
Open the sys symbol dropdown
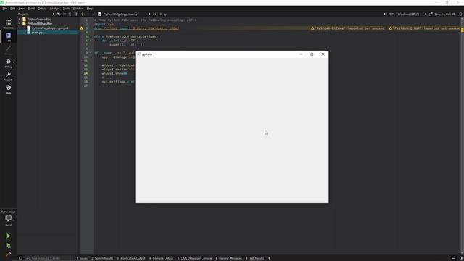tap(164, 14)
